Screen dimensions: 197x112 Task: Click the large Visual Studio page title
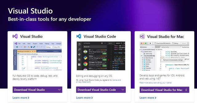point(30,11)
